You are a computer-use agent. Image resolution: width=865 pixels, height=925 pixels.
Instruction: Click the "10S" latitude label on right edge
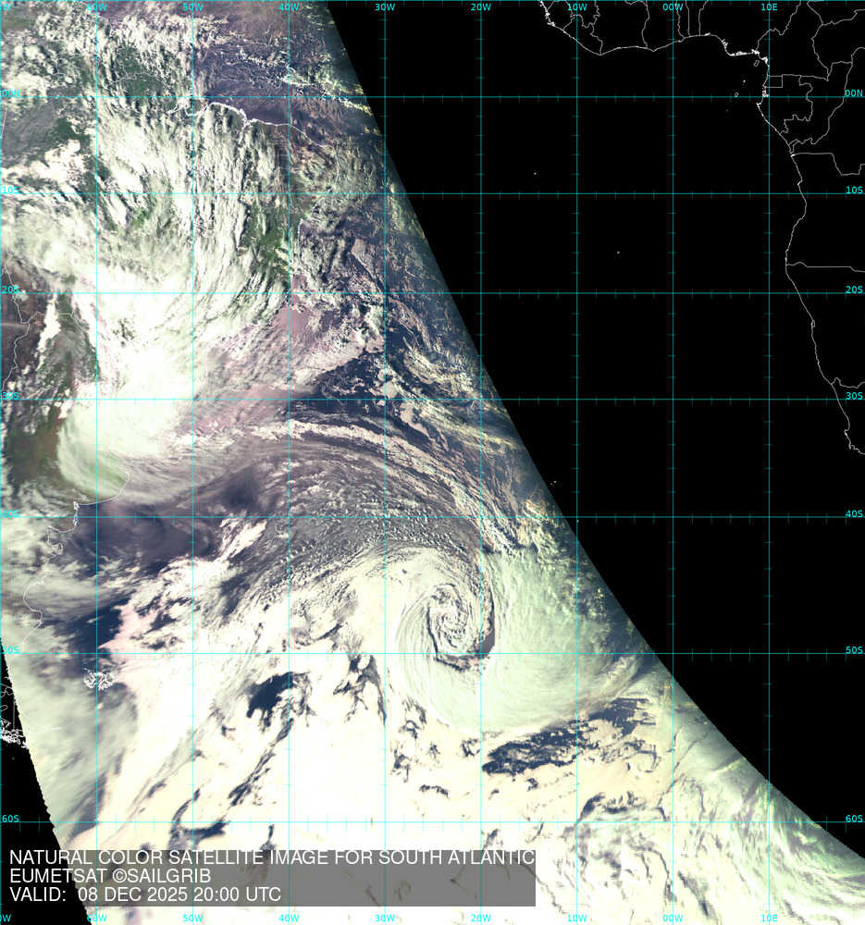853,191
